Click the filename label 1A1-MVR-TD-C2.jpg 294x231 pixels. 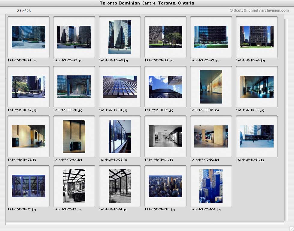pyautogui.click(x=250, y=110)
